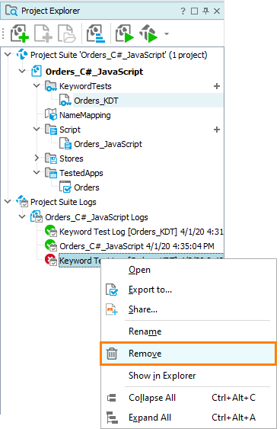
Task: Choose Export to... from the context menu
Action: (x=189, y=290)
